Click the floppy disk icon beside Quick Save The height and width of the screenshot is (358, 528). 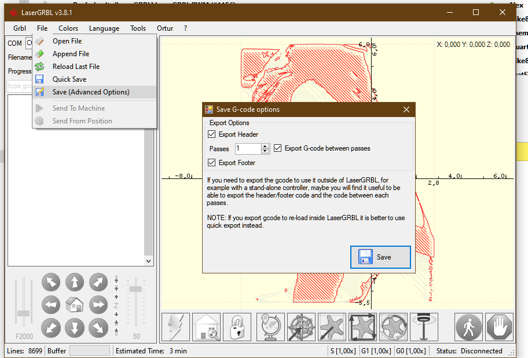coord(40,79)
